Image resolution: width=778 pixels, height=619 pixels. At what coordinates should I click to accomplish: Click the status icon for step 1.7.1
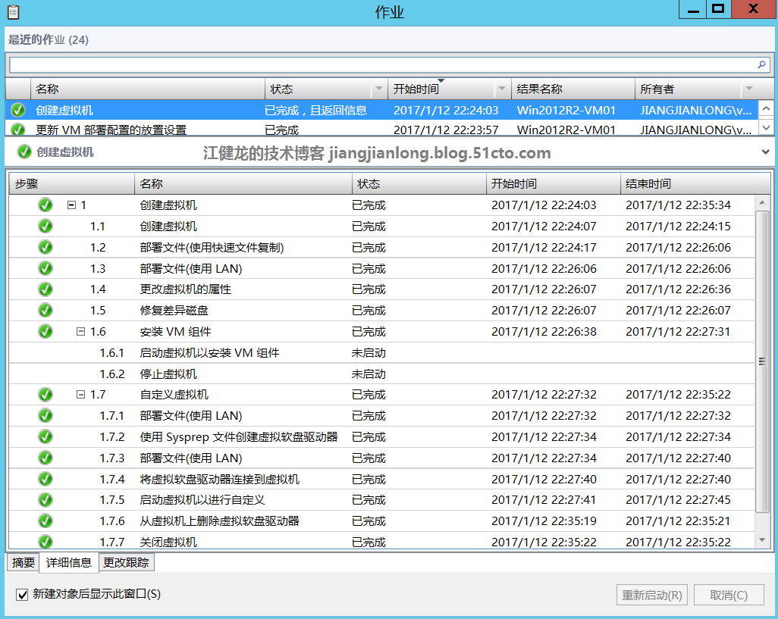45,415
